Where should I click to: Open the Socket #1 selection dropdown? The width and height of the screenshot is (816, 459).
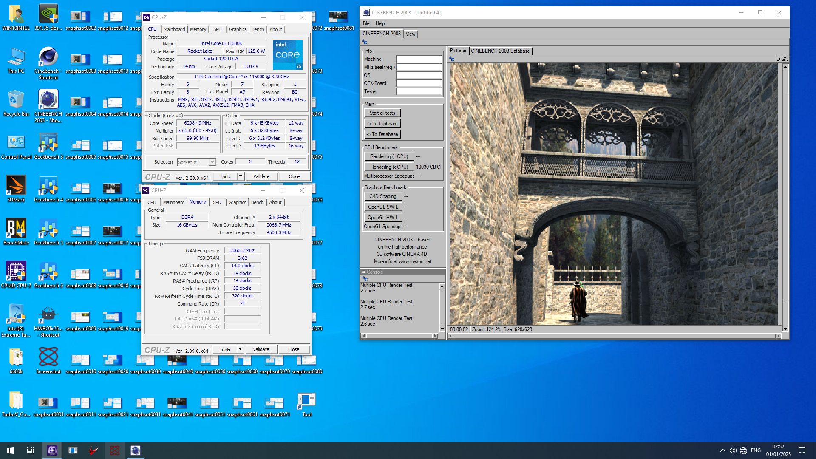(x=196, y=162)
